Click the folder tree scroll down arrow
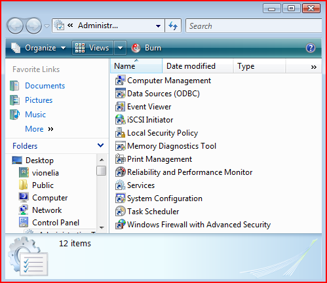The width and height of the screenshot is (327, 283). (102, 227)
